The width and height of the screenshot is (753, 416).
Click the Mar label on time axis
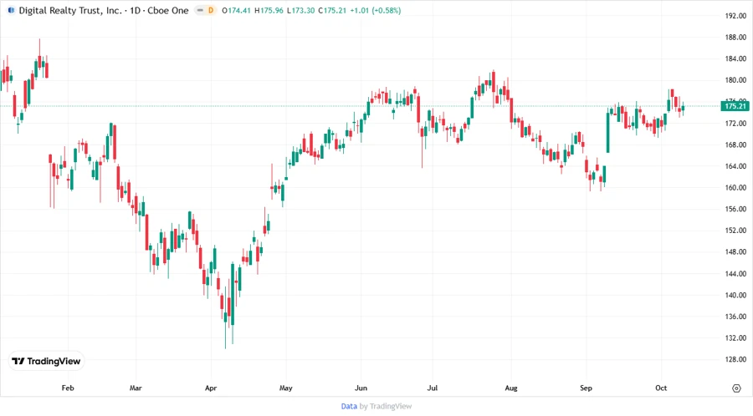click(136, 388)
